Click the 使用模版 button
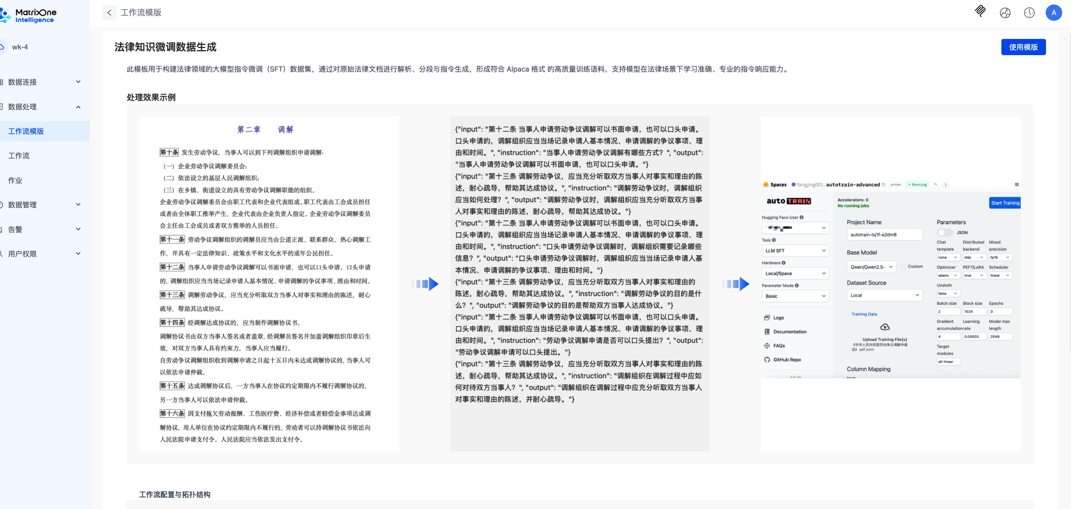The height and width of the screenshot is (509, 1071). [x=1023, y=47]
